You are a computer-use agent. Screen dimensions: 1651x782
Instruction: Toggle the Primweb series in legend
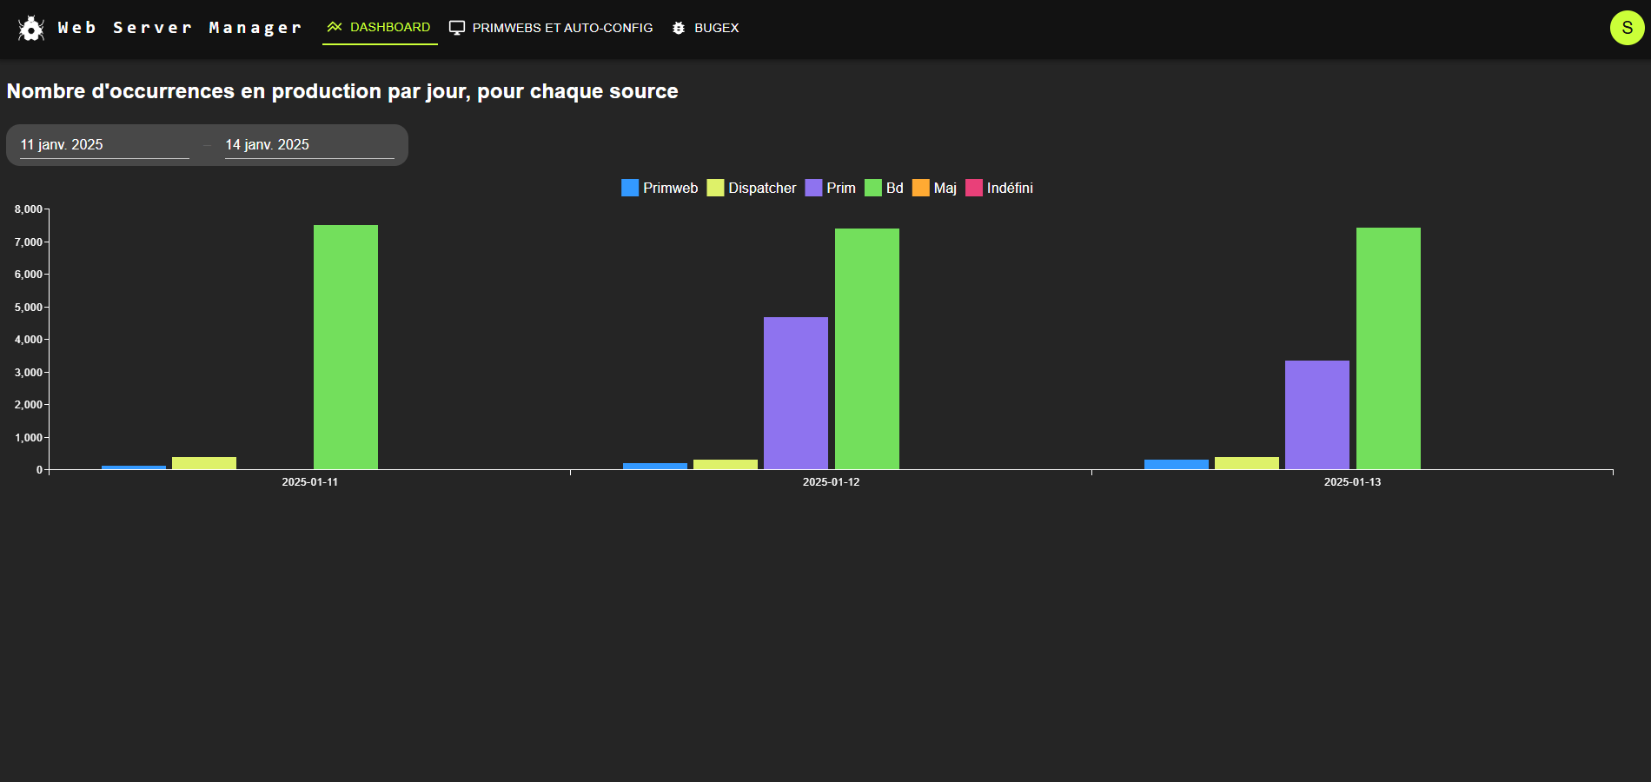tap(669, 188)
